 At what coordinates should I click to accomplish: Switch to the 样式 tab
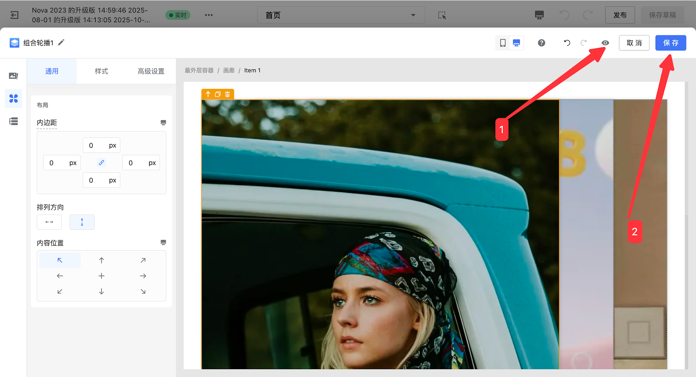101,71
